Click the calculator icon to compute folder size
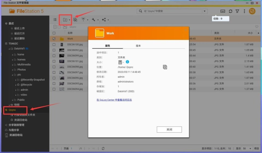Screen dimensions: 262x153 pyautogui.click(x=120, y=62)
